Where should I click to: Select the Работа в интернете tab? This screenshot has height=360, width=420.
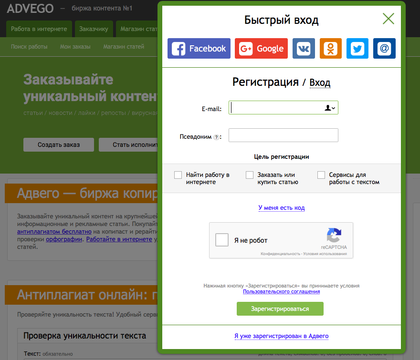click(39, 29)
